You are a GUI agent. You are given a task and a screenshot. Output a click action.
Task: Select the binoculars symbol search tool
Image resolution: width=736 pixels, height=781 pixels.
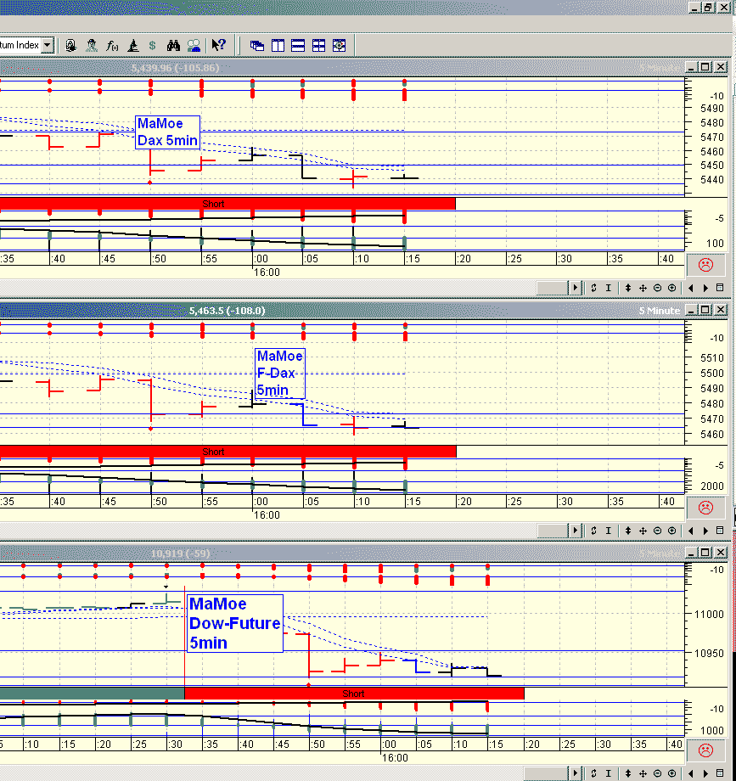[x=174, y=45]
